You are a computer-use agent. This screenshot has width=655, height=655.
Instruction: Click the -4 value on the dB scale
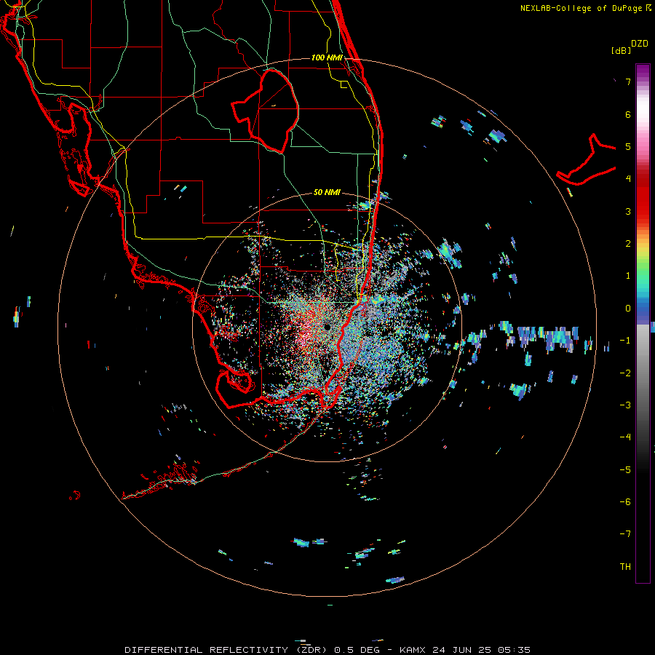625,437
